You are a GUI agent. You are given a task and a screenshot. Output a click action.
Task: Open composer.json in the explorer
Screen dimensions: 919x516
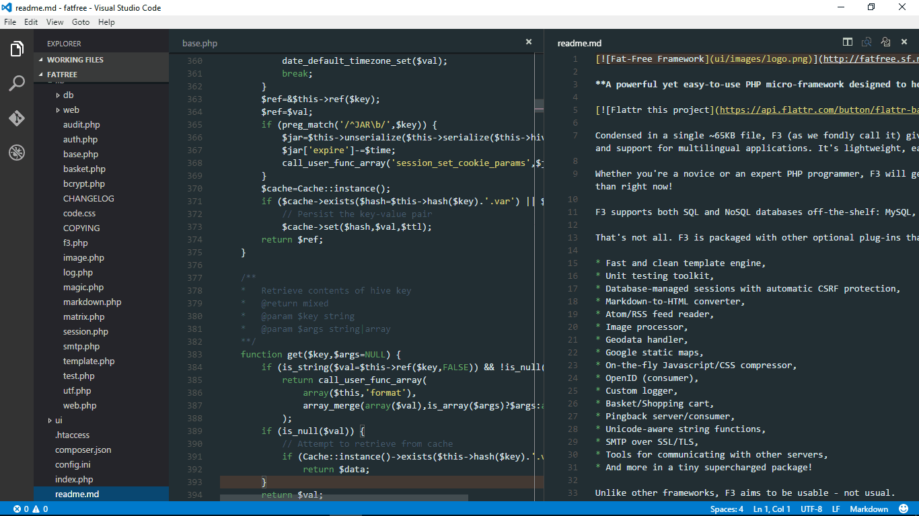click(x=83, y=450)
